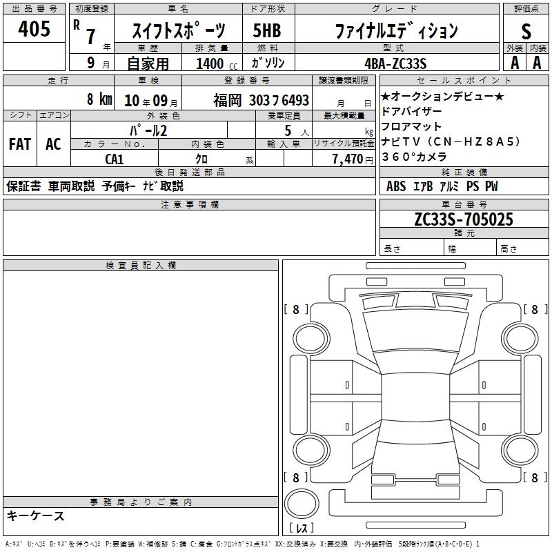Image resolution: width=552 pixels, height=552 pixels.
Task: Click the model code 4BA-ZC33S
Action: pos(395,63)
